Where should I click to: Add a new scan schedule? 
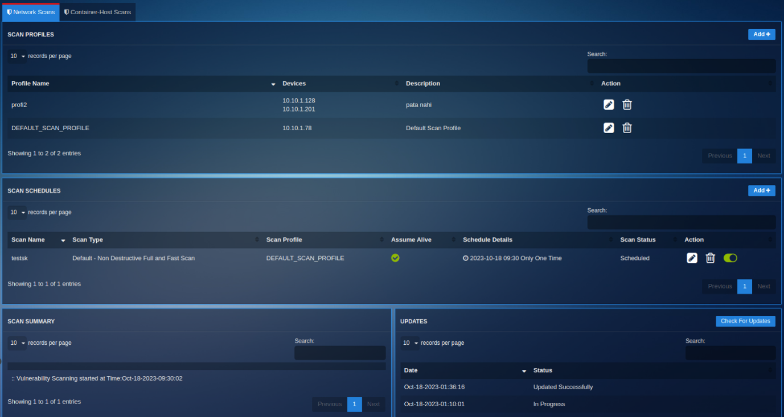pyautogui.click(x=761, y=191)
